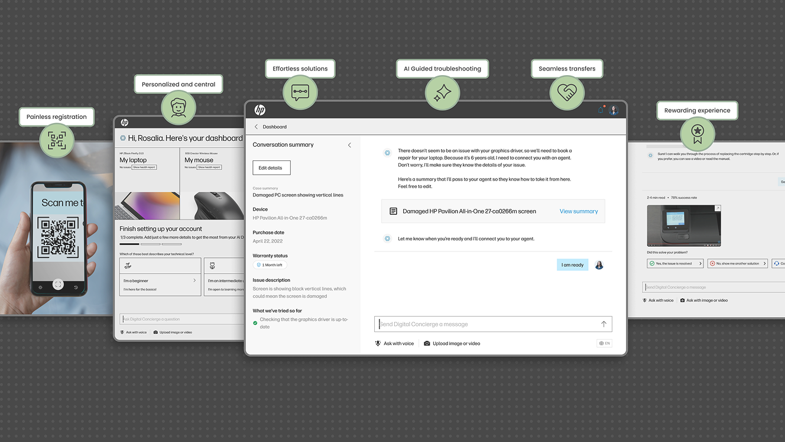Click 'Send Digital Concierge a message' field
Image resolution: width=785 pixels, height=442 pixels.
click(x=485, y=324)
